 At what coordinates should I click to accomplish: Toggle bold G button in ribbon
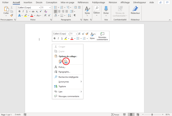click(x=19, y=11)
